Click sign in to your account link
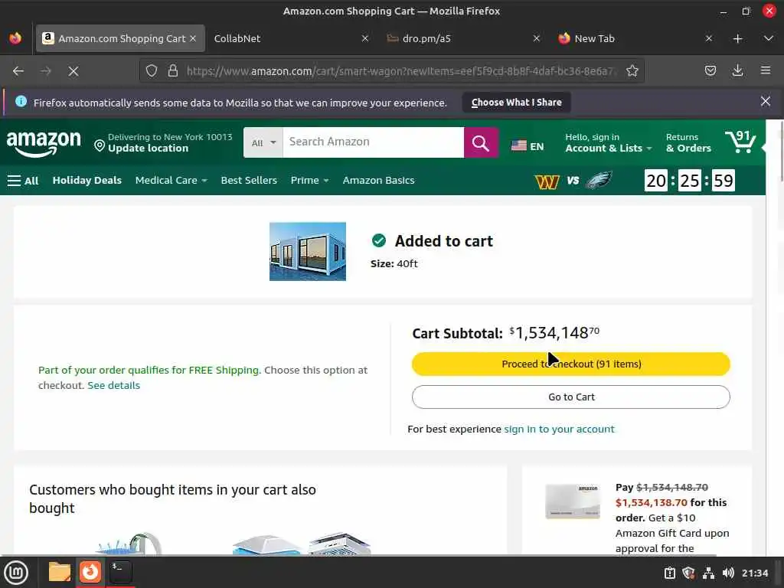Screen dimensions: 784x588 [x=559, y=429]
